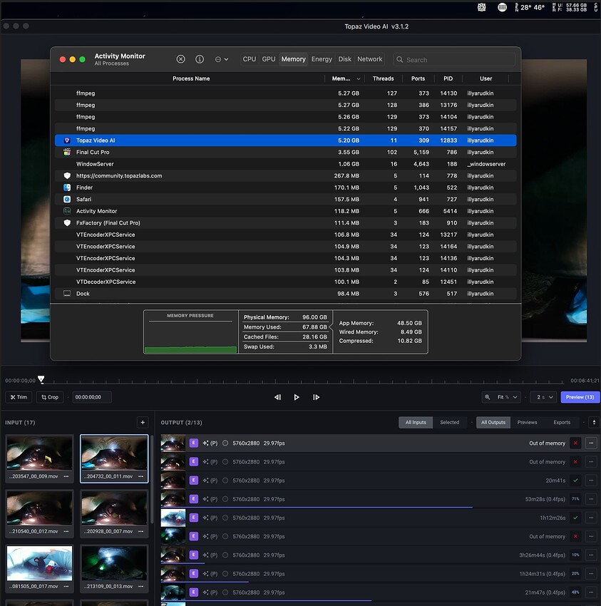
Task: Open the 2 s preview duration dropdown
Action: 545,397
